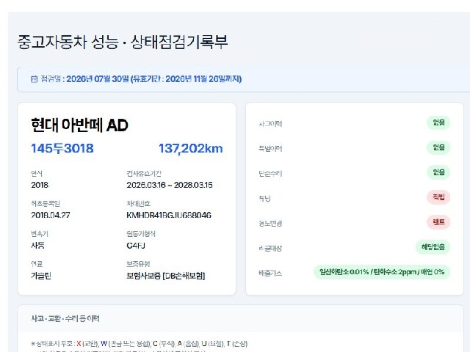The width and height of the screenshot is (470, 352).
Task: Click the plate number 145두3018
Action: (62, 148)
